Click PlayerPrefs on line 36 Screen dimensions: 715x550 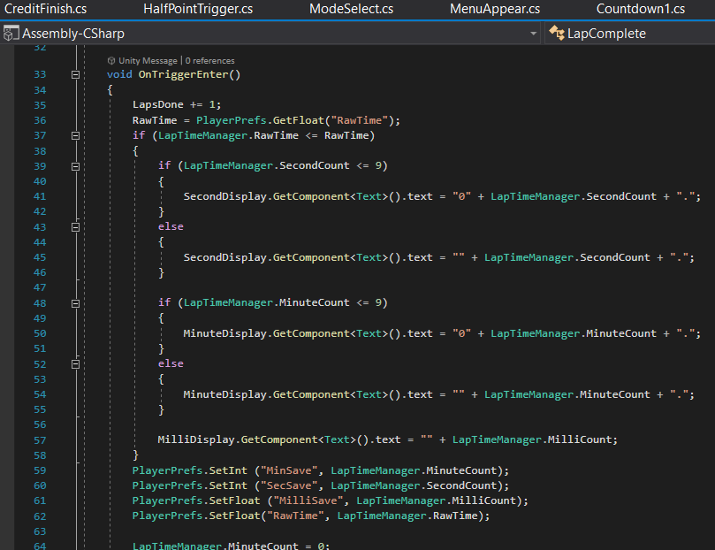pyautogui.click(x=232, y=120)
